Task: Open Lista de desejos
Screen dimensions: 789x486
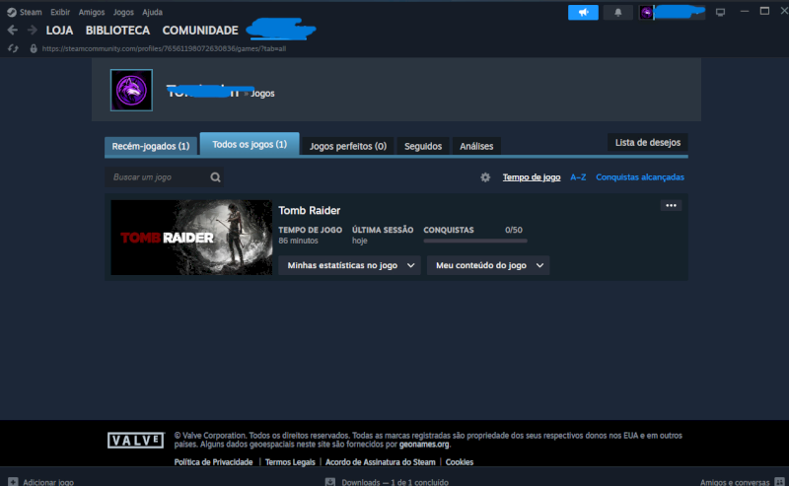Action: point(648,142)
